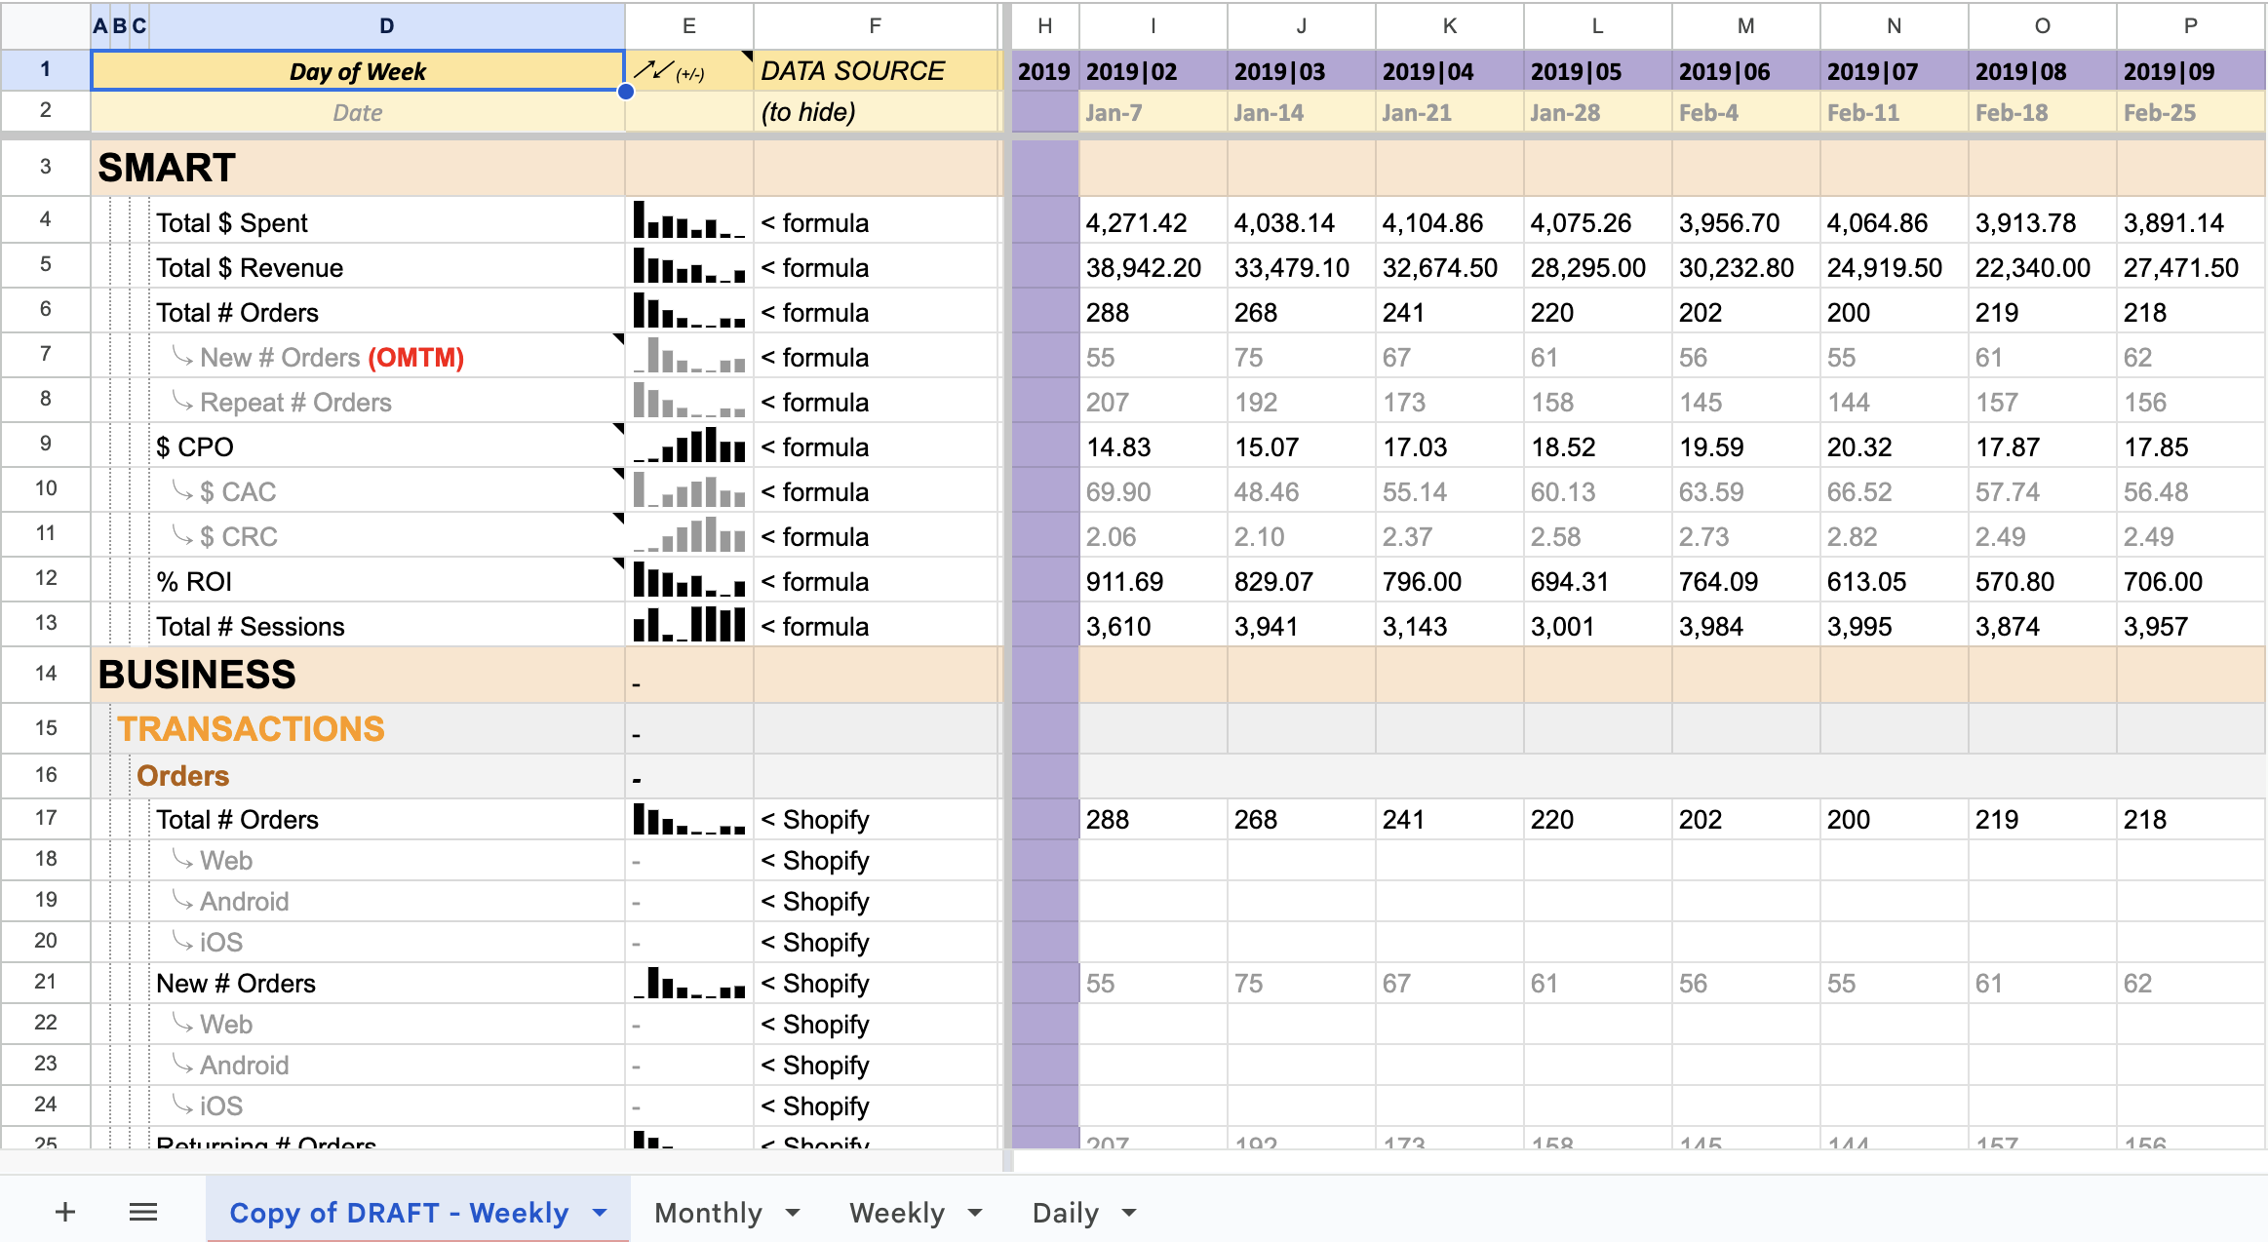Image resolution: width=2268 pixels, height=1242 pixels.
Task: Click the % ROI sparkline chart
Action: click(688, 581)
